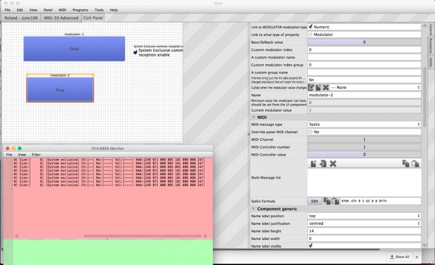
Task: Click the modulator-1 False button
Action: tap(74, 49)
